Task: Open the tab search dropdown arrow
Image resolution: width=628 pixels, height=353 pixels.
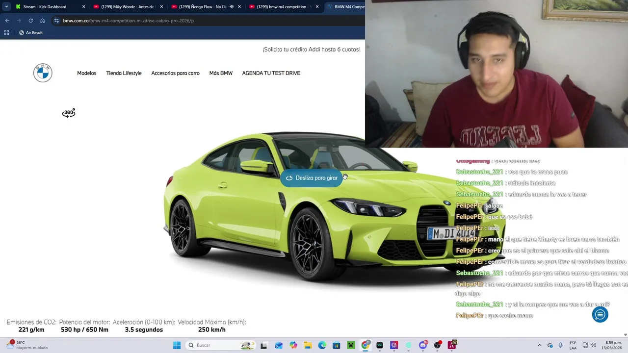Action: coord(6,7)
